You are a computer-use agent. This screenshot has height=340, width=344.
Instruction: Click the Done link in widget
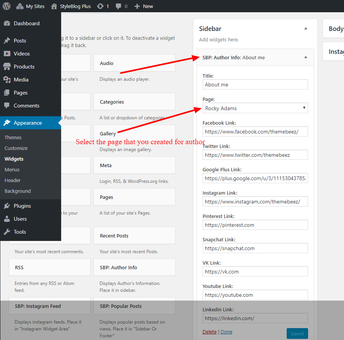[x=226, y=332]
